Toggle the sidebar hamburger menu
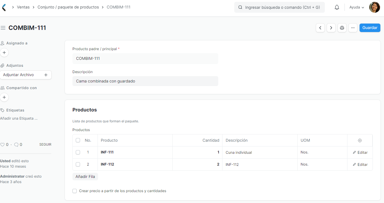Viewport: 384px width, 203px height. pyautogui.click(x=3, y=28)
